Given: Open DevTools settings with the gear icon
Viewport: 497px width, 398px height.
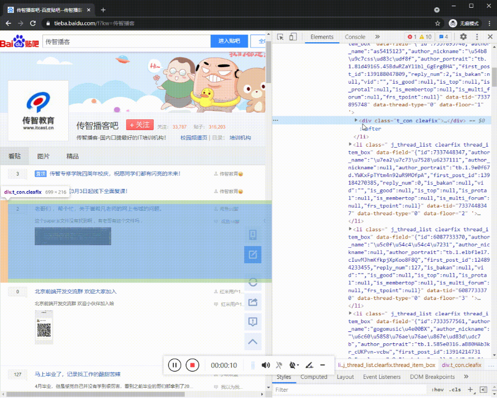Looking at the screenshot, I should point(463,37).
